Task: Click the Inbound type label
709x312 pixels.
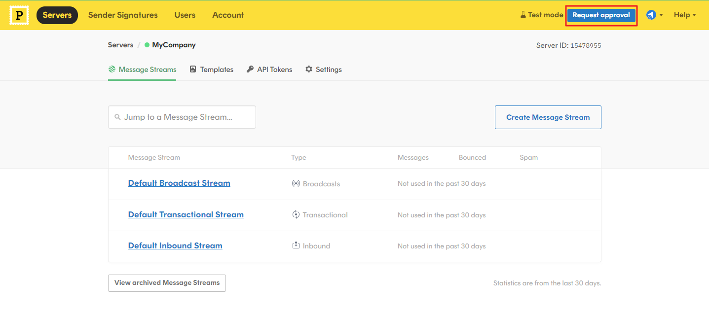Action: coord(316,246)
